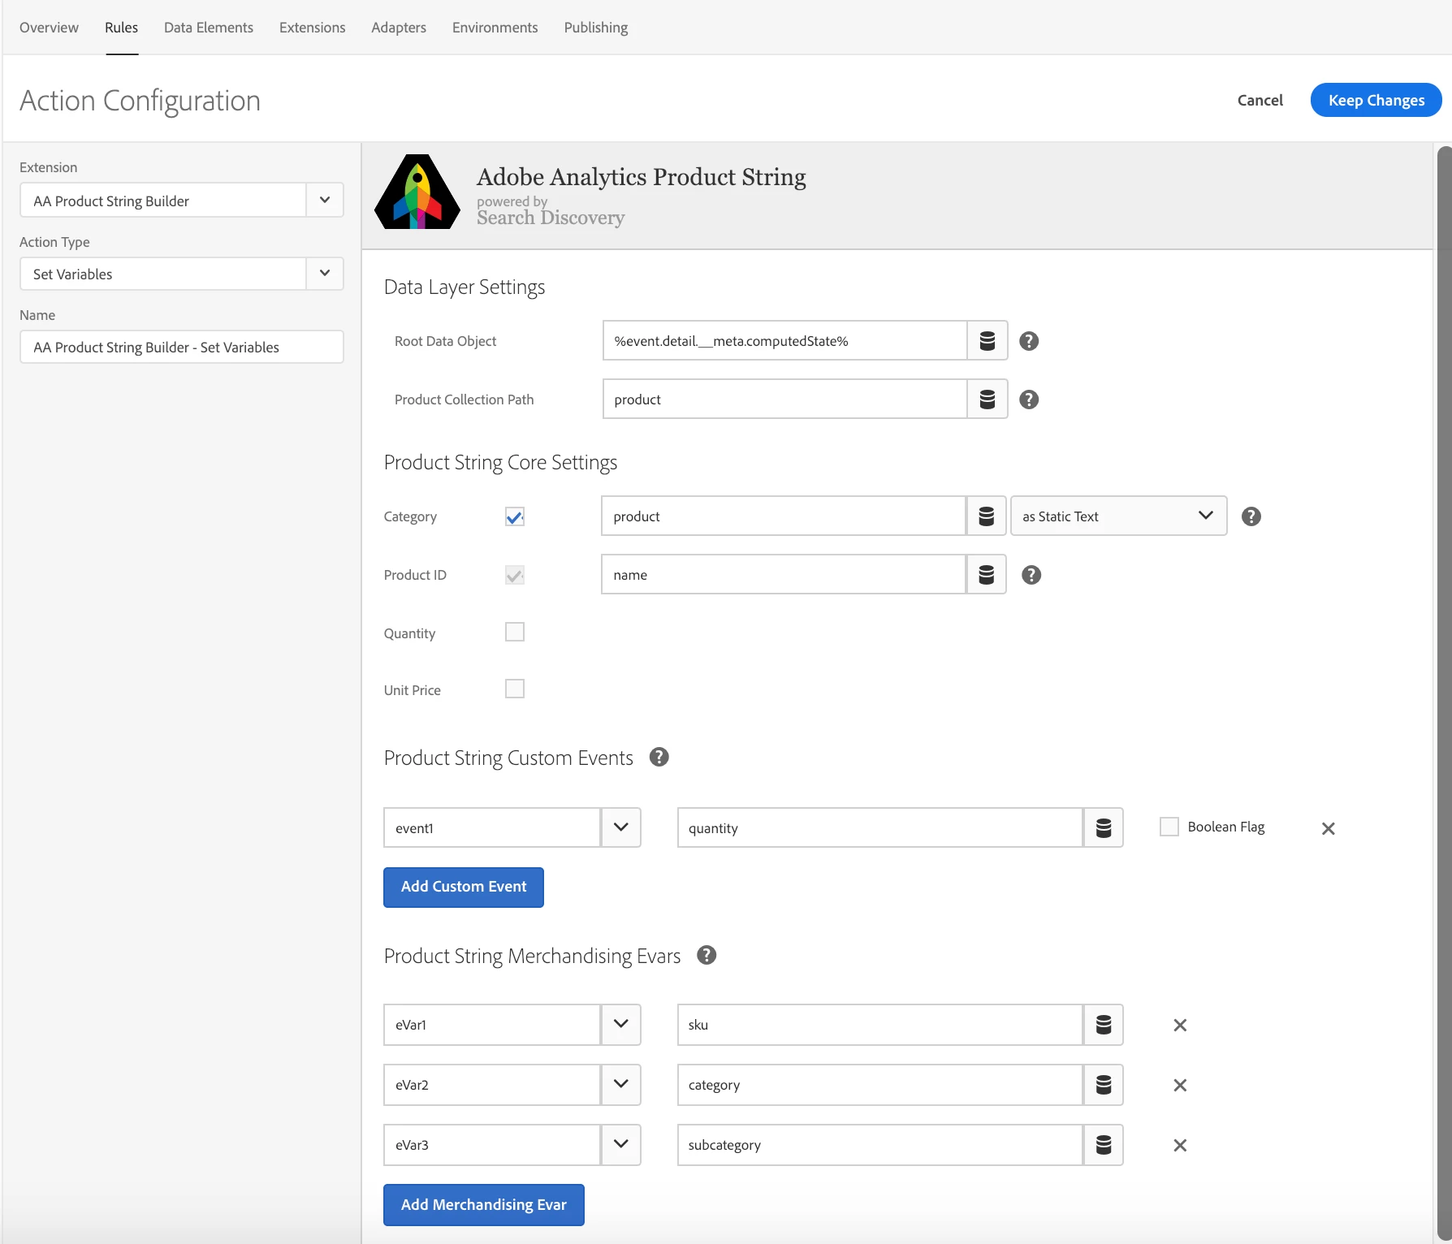Viewport: 1452px width, 1244px height.
Task: Open data element picker for eVar1 sku field
Action: tap(1104, 1025)
